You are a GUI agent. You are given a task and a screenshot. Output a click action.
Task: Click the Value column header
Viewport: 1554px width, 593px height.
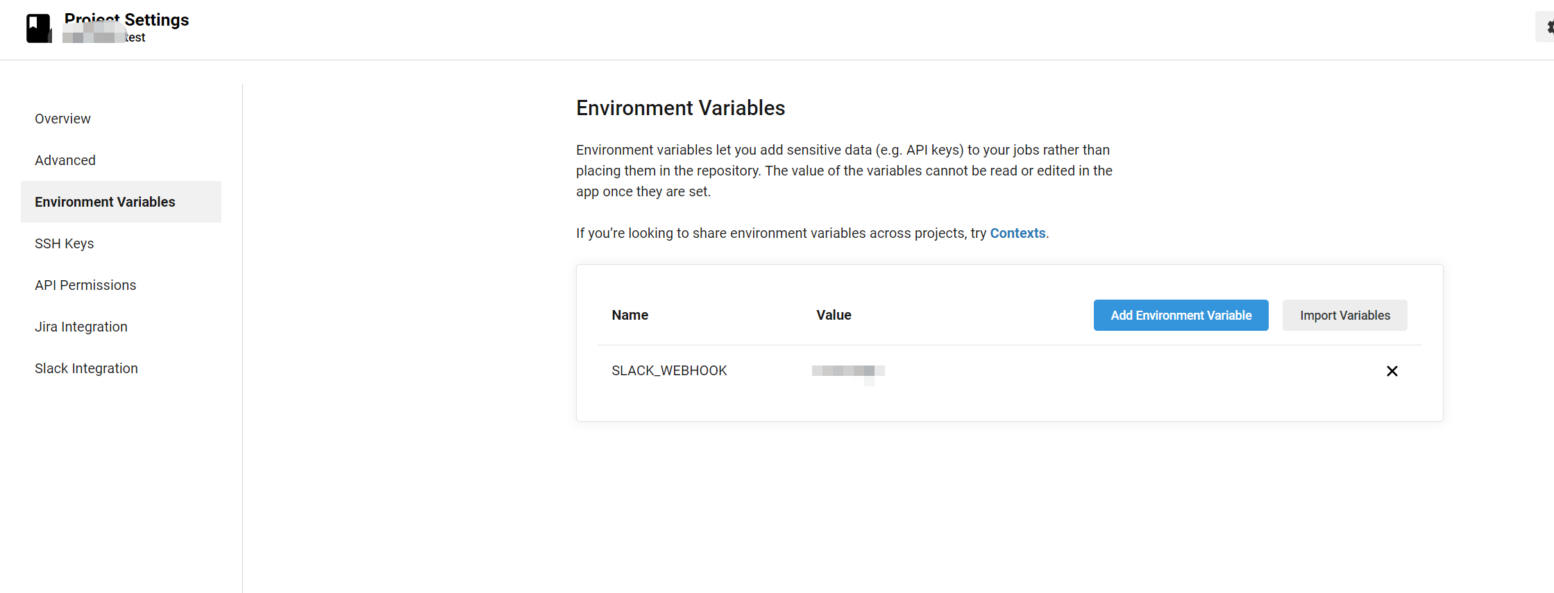click(834, 315)
